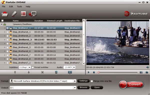Click the move up arrow icon
Image resolution: width=150 pixels, height=95 pixels.
point(15,72)
